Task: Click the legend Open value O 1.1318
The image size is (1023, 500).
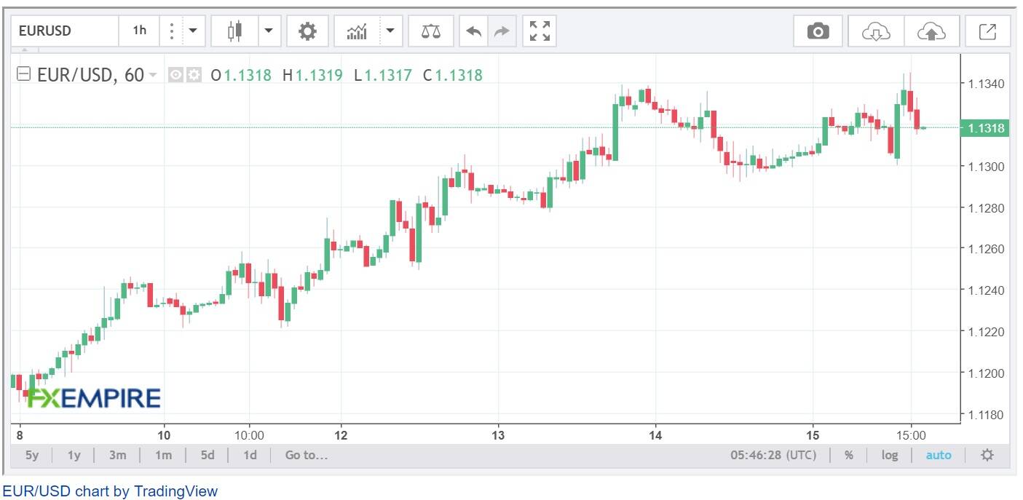Action: coord(241,75)
